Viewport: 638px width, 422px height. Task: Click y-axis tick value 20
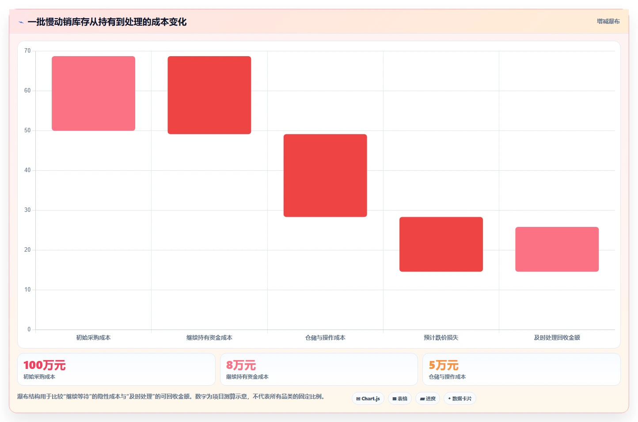(27, 250)
